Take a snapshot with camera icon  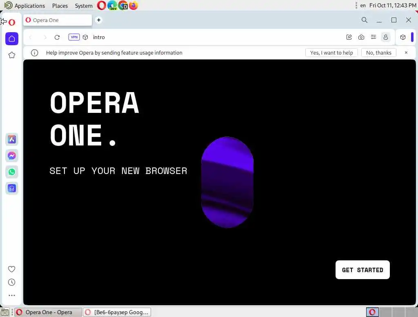click(x=361, y=37)
